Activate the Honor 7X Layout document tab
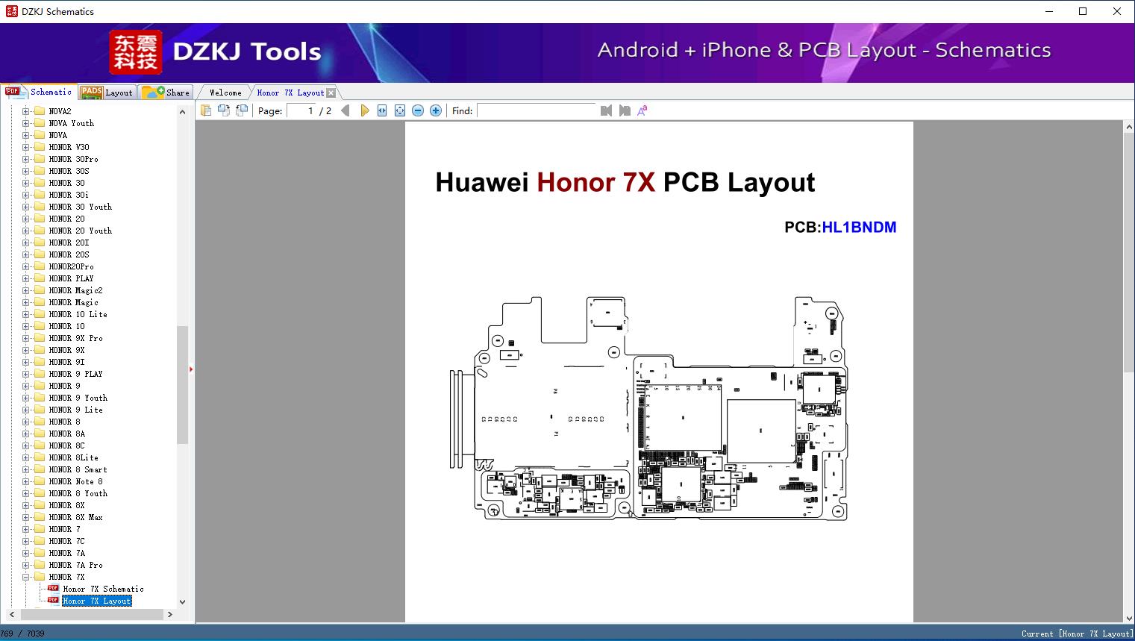Viewport: 1135px width, 641px height. (290, 93)
